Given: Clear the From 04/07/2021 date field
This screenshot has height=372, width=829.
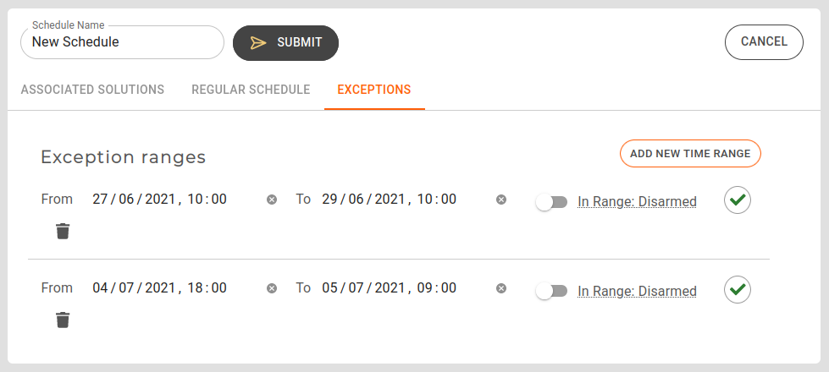Looking at the screenshot, I should [x=272, y=288].
